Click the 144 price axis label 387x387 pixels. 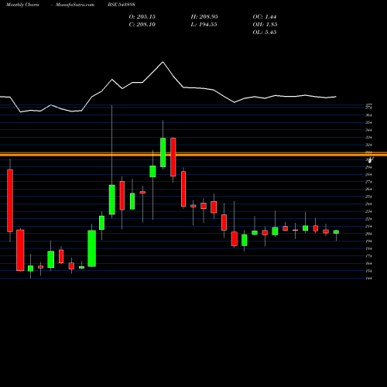pyautogui.click(x=368, y=279)
